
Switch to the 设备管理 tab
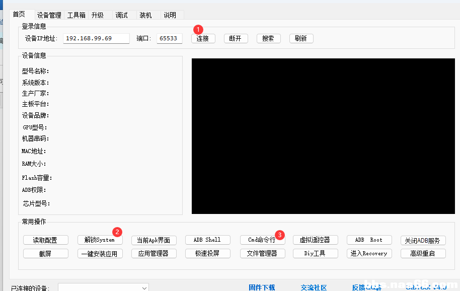tap(49, 15)
